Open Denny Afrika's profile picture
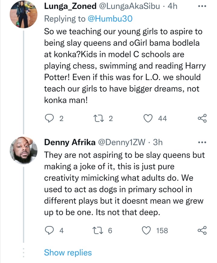The width and height of the screenshot is (217, 263). (x=24, y=150)
